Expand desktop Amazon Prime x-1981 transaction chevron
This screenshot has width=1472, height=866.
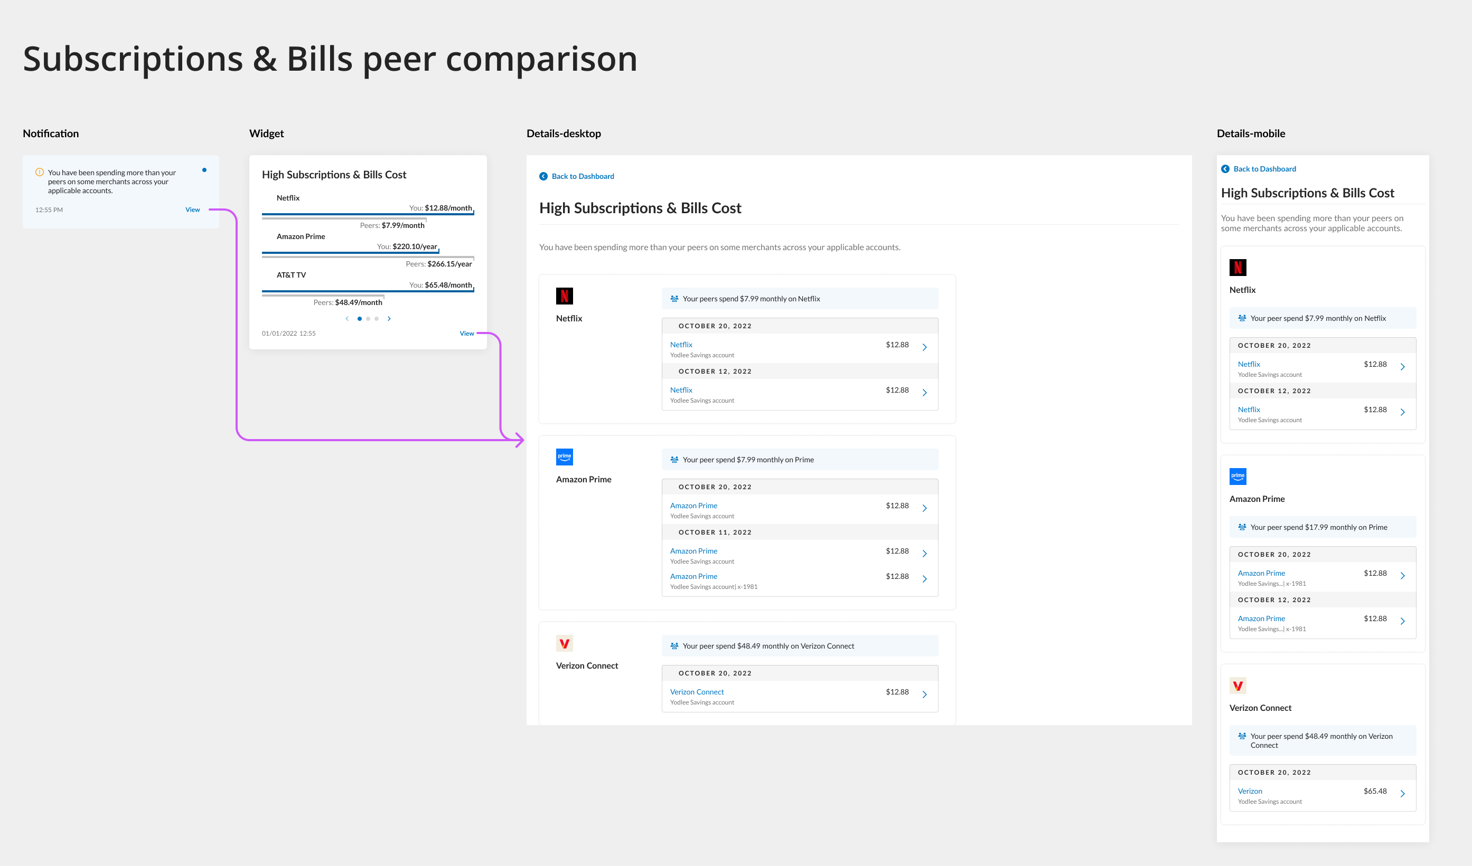(925, 579)
